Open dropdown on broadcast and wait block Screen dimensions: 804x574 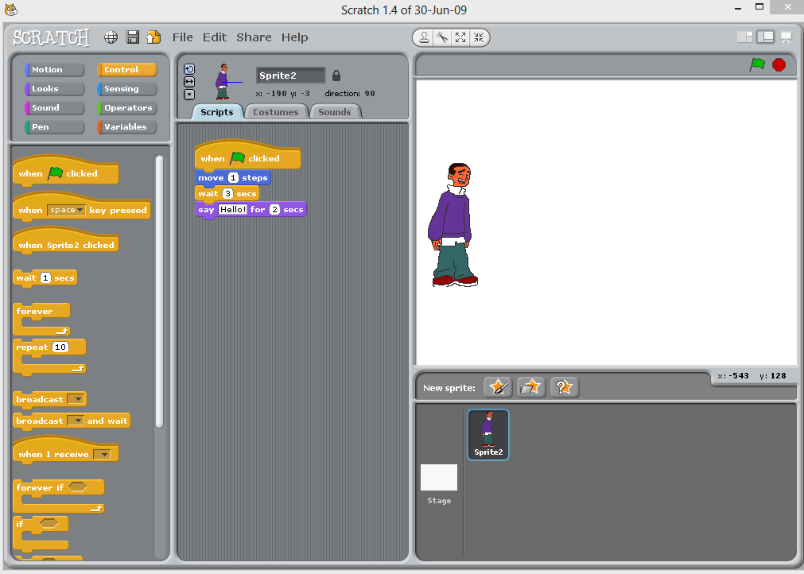[x=76, y=421]
